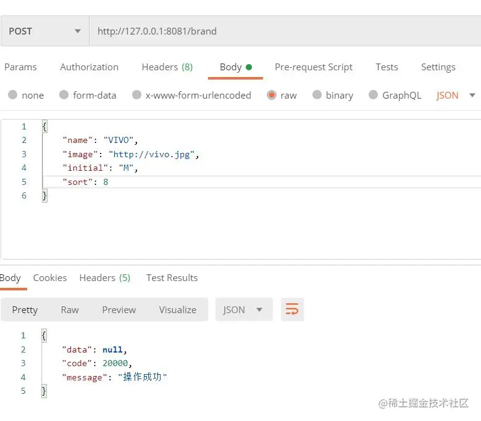Select the GraphQL radio option
The image size is (481, 421).
coord(373,95)
